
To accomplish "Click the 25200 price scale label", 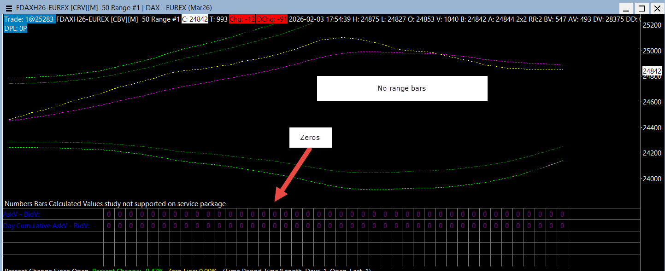I will [x=652, y=25].
